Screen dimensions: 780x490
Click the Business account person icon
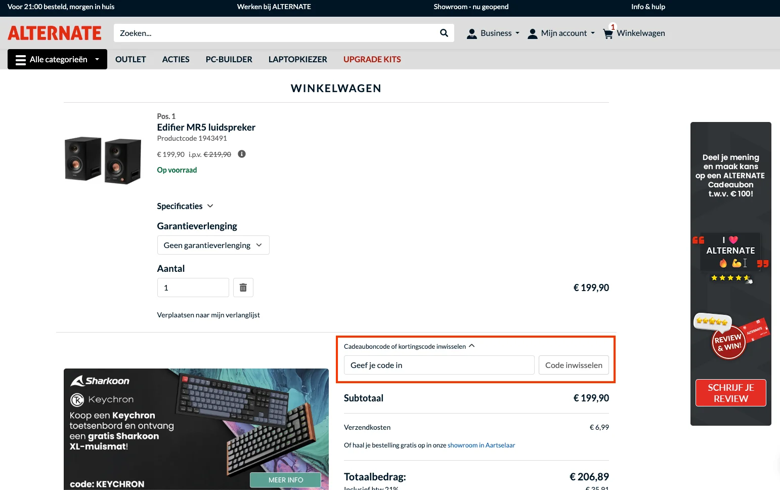point(471,33)
